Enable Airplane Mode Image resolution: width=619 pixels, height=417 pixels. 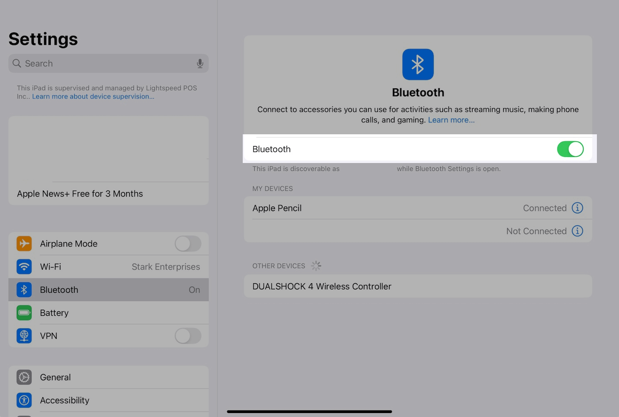pyautogui.click(x=188, y=243)
